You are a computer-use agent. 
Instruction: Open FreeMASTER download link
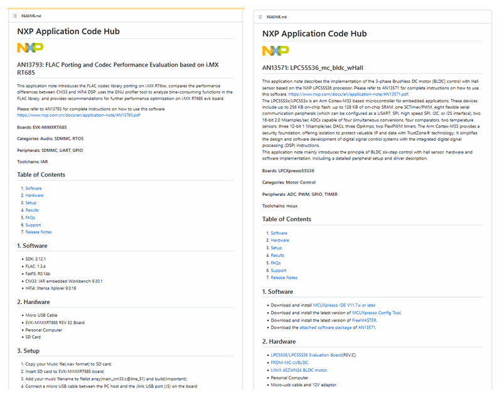(x=365, y=320)
